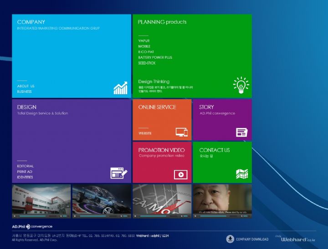This screenshot has height=249, width=328.
Task: Click the speaker icon on sports car video
Action: coord(121,216)
